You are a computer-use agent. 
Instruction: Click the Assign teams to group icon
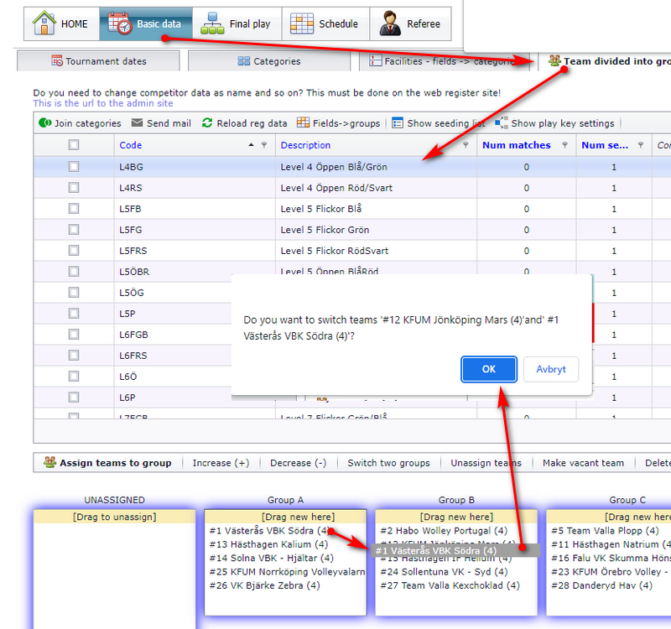(49, 462)
